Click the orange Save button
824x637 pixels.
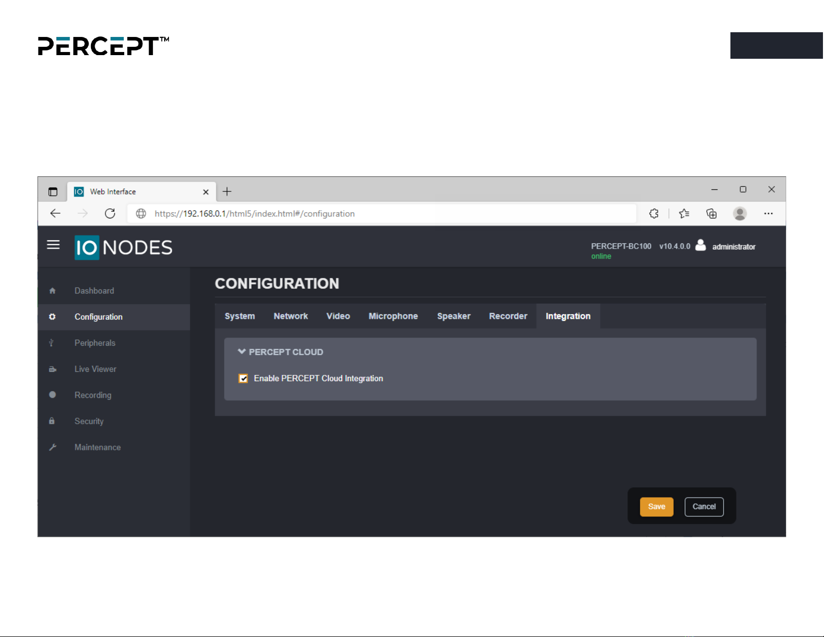click(657, 507)
